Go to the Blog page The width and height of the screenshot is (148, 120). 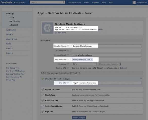104,3
